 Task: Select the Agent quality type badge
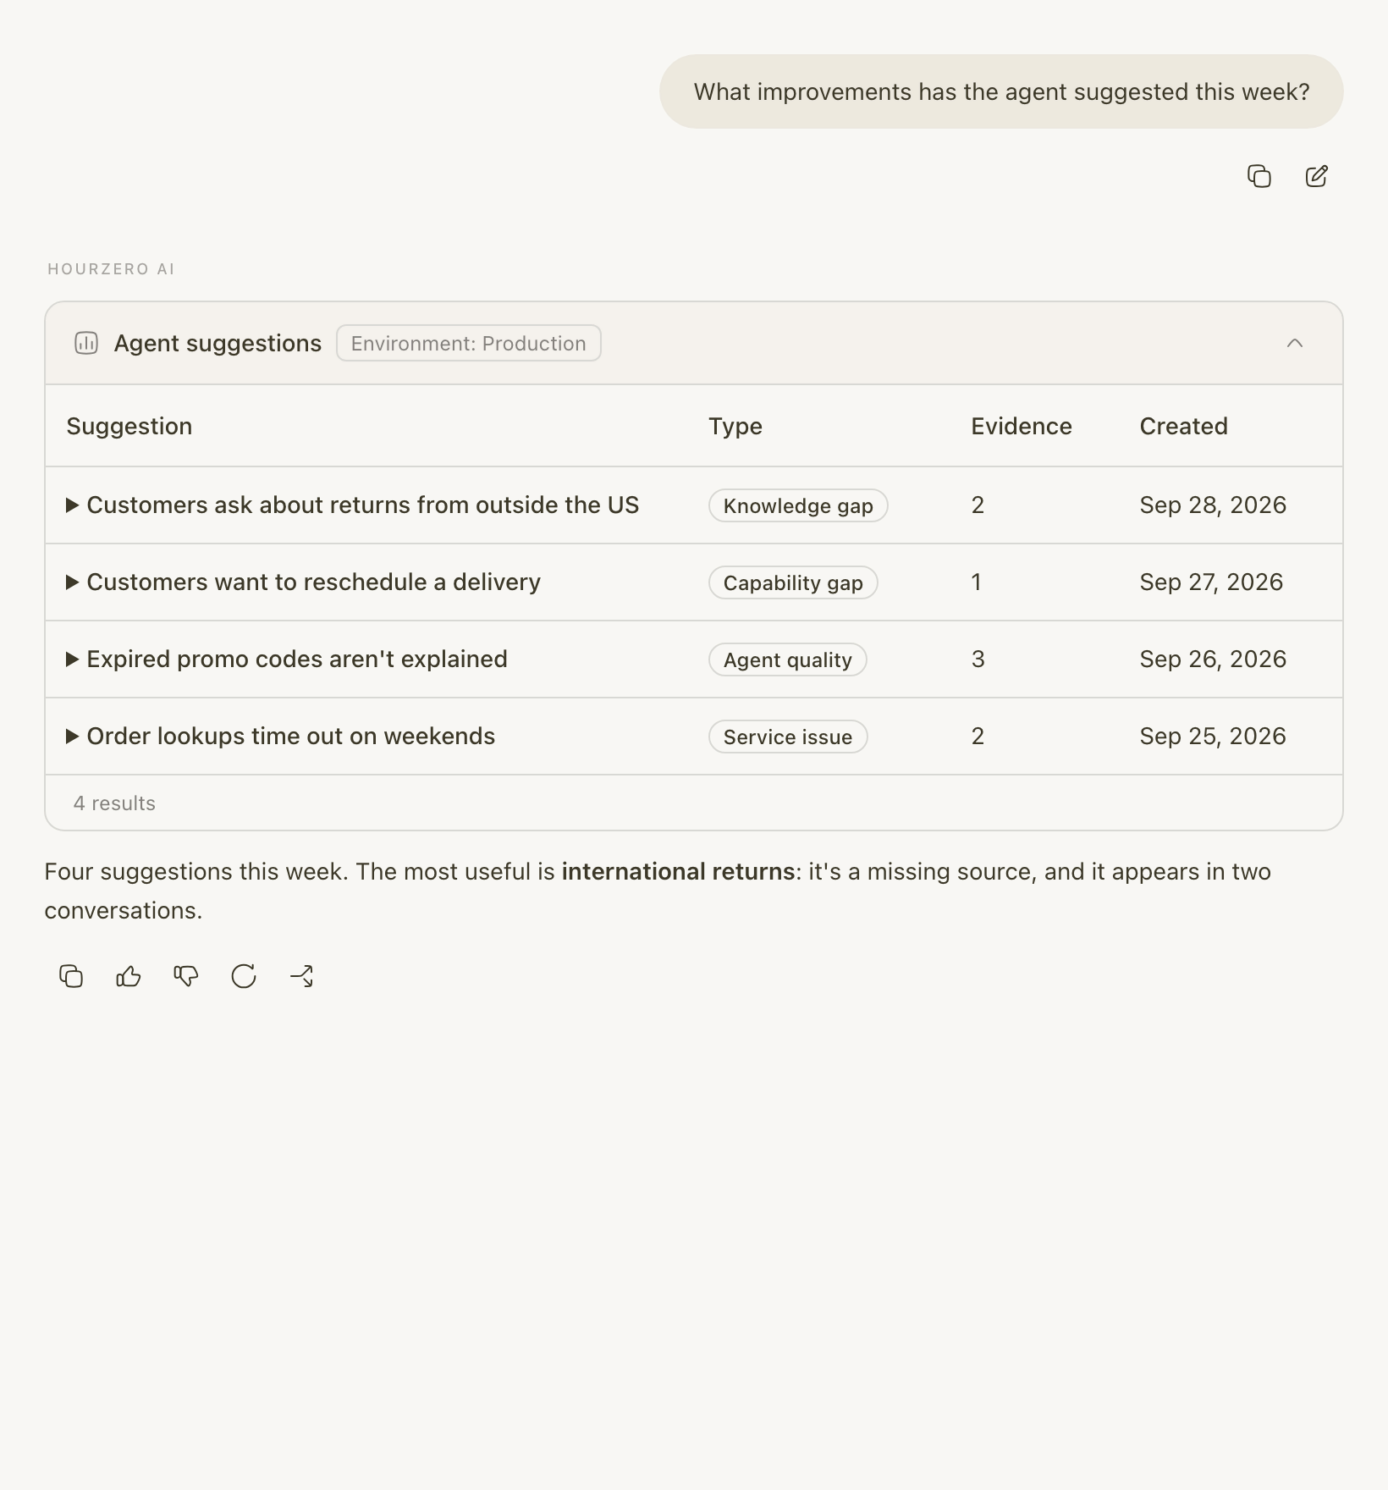[x=788, y=659]
